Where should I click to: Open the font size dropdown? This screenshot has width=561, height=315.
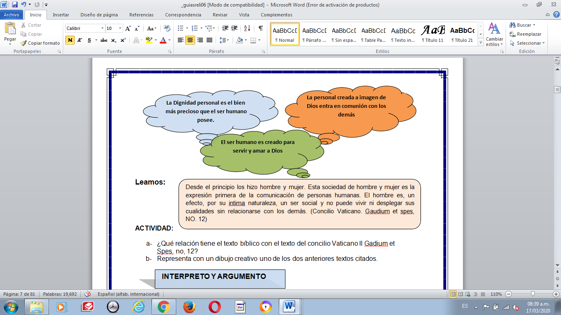pyautogui.click(x=120, y=28)
